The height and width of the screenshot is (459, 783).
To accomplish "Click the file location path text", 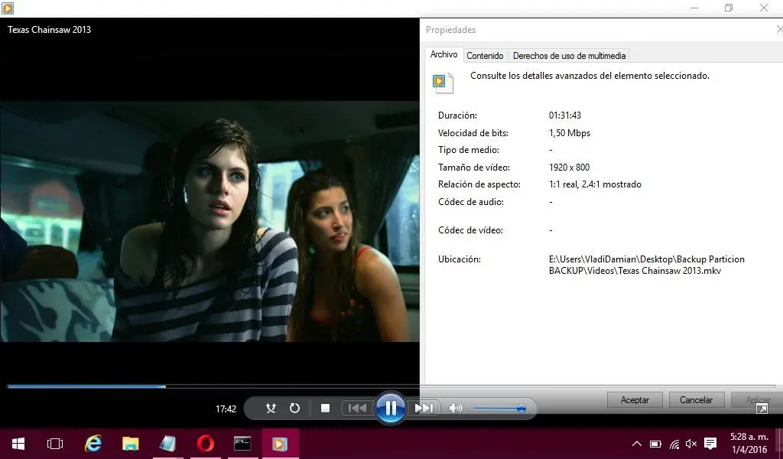I will [647, 265].
